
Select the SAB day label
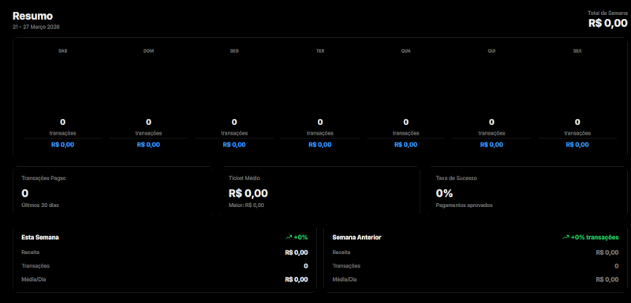[63, 51]
